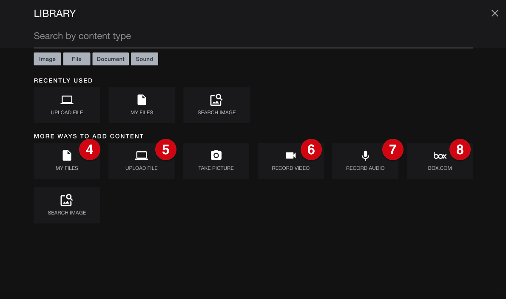Close the Library dialog

pyautogui.click(x=495, y=13)
